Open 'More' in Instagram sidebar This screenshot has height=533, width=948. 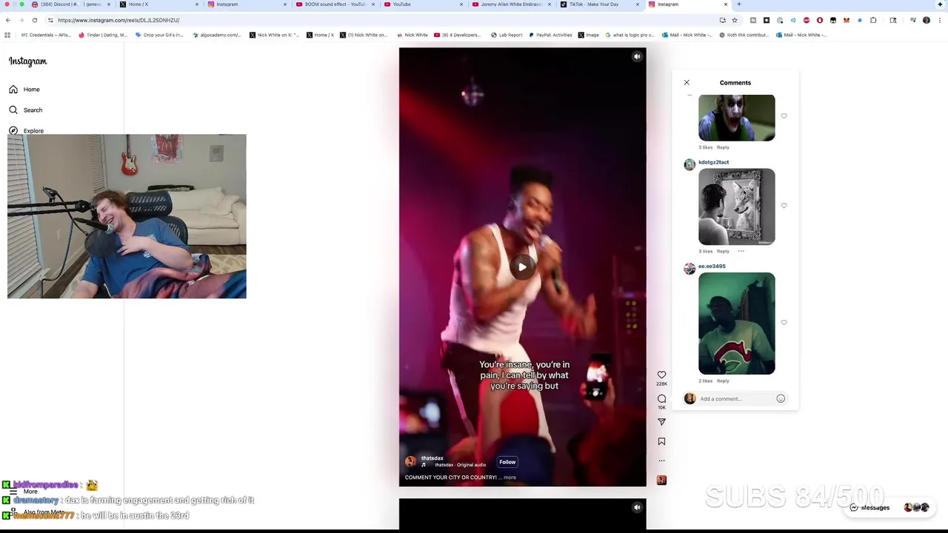point(23,492)
